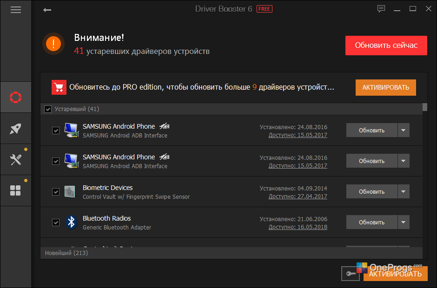437x288 pixels.
Task: Click the Bluetooth Radios icon
Action: (x=71, y=222)
